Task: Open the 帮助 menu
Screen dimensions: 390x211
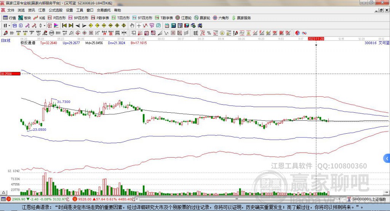Action: pos(117,10)
